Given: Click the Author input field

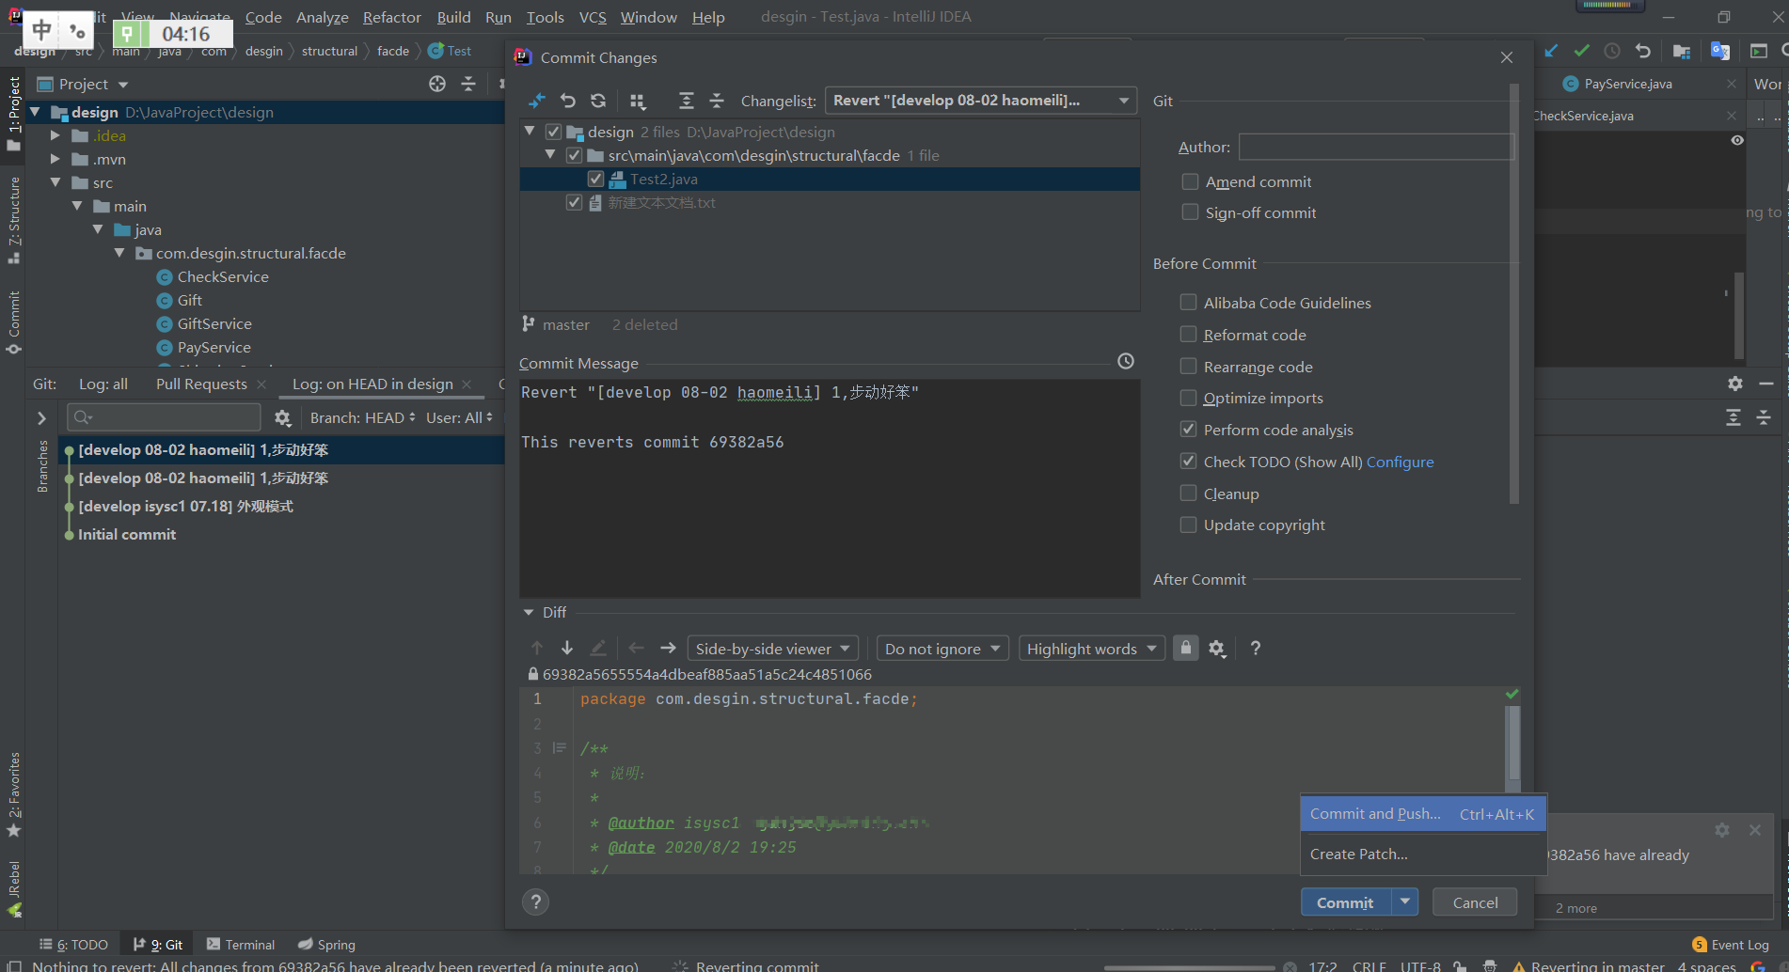Looking at the screenshot, I should click(1375, 147).
